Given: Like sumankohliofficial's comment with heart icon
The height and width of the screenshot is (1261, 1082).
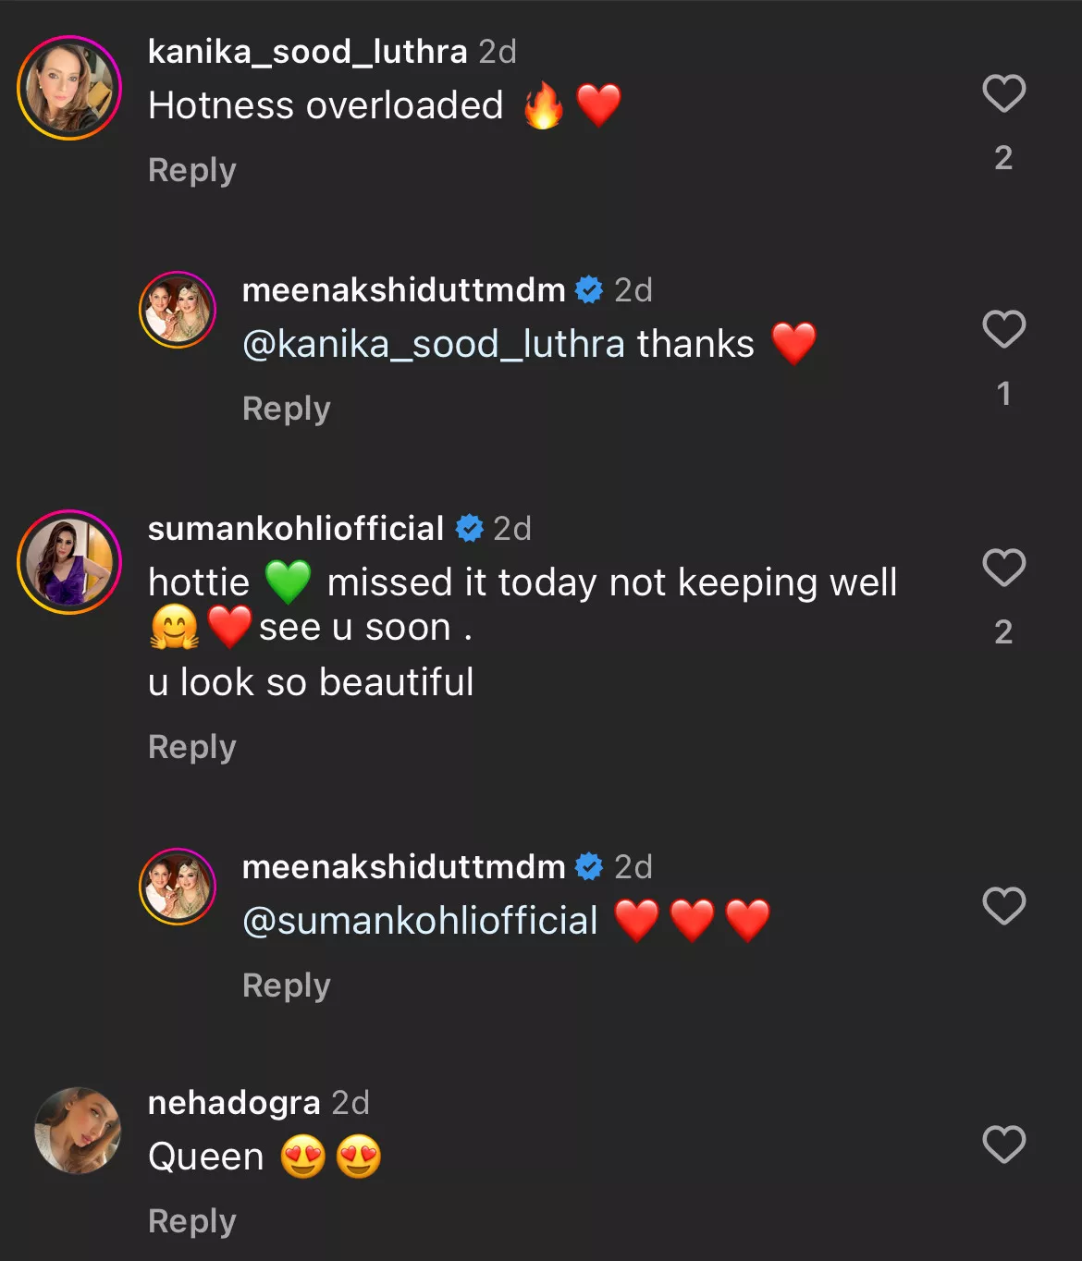Looking at the screenshot, I should [1003, 568].
